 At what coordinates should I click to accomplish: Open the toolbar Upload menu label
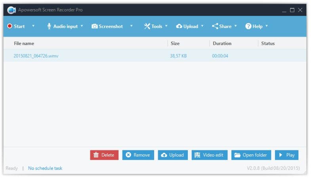click(x=191, y=27)
